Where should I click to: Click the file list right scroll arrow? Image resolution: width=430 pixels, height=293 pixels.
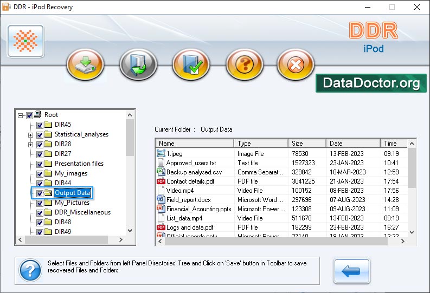coord(402,241)
